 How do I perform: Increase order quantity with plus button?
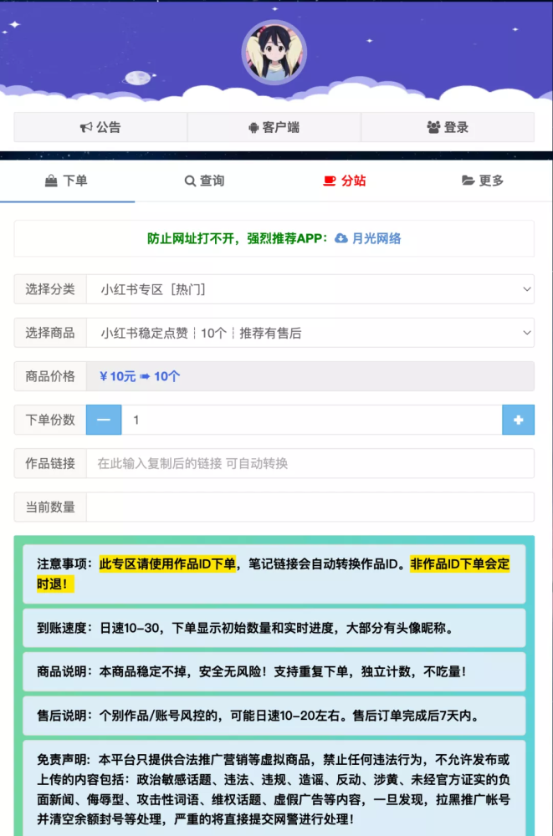(x=519, y=420)
